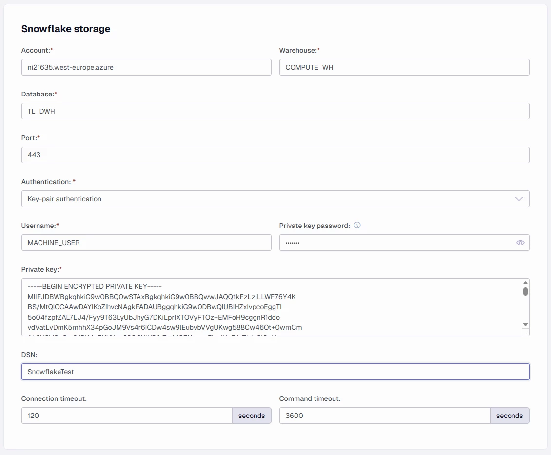The image size is (551, 455).
Task: Click the Private key scrollbar down arrow
Action: pos(525,324)
